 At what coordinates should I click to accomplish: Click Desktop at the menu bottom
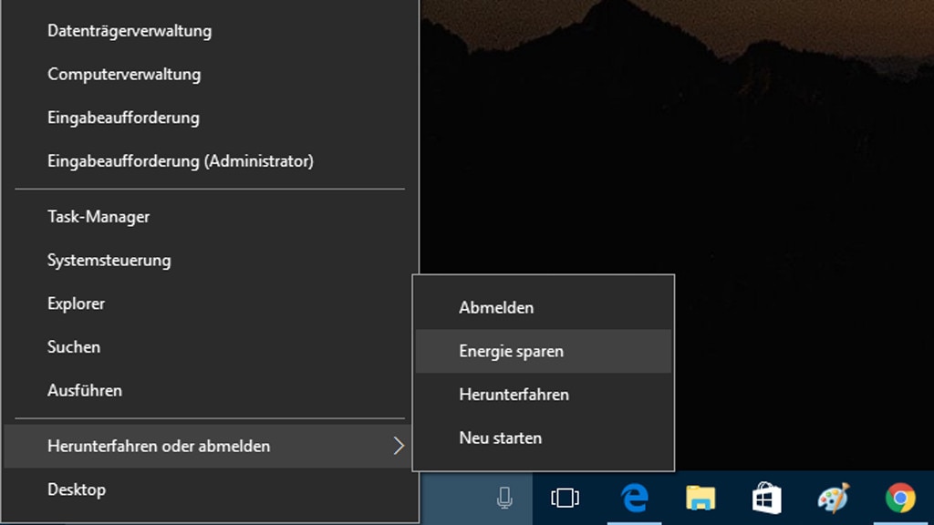click(77, 489)
